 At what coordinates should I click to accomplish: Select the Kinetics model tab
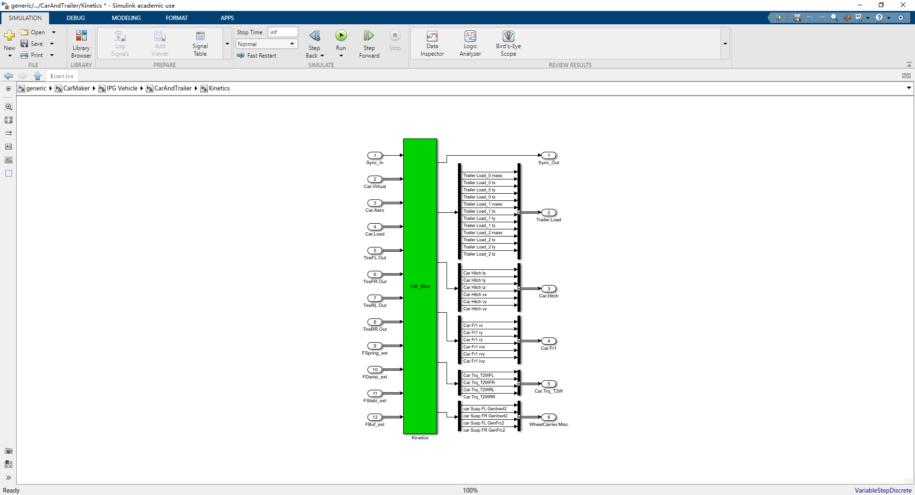pos(62,76)
